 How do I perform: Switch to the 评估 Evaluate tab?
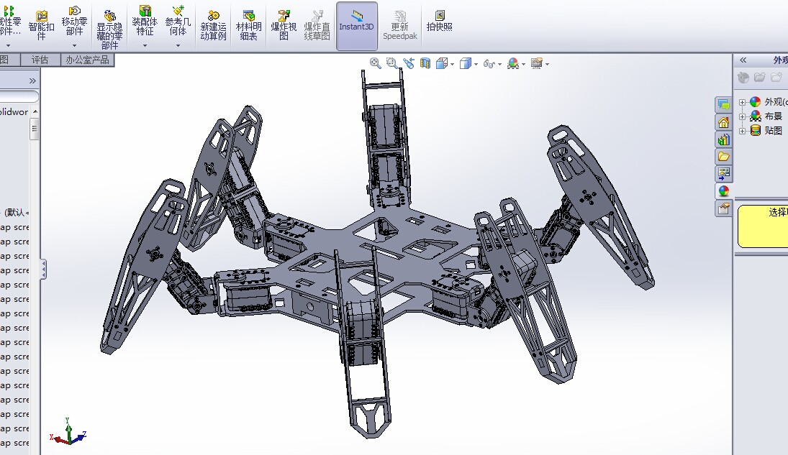tap(40, 60)
